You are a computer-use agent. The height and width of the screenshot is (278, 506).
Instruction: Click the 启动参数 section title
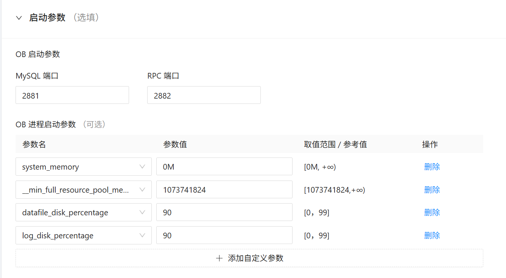coord(47,18)
